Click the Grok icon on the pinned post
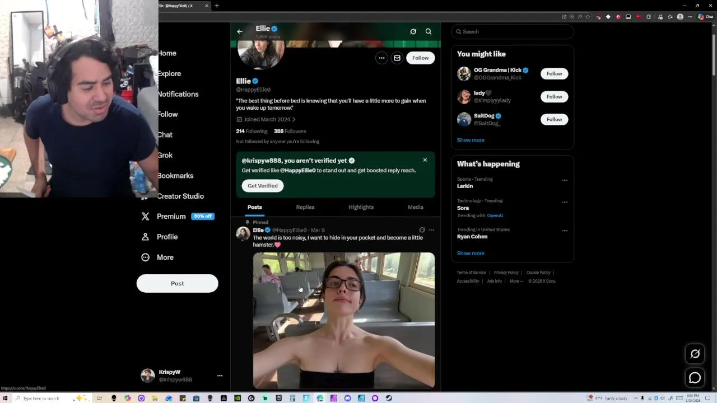Image resolution: width=717 pixels, height=403 pixels. click(x=422, y=230)
